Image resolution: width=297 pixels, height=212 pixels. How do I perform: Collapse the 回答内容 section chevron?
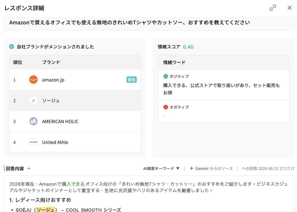click(29, 168)
